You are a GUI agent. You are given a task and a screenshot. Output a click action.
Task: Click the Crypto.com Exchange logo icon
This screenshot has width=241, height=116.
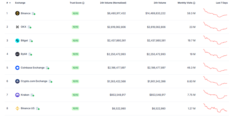pyautogui.click(x=17, y=81)
